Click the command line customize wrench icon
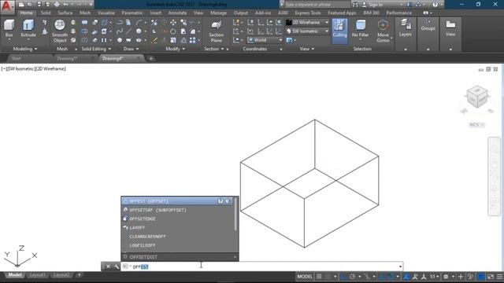The width and height of the screenshot is (504, 283). pyautogui.click(x=117, y=266)
